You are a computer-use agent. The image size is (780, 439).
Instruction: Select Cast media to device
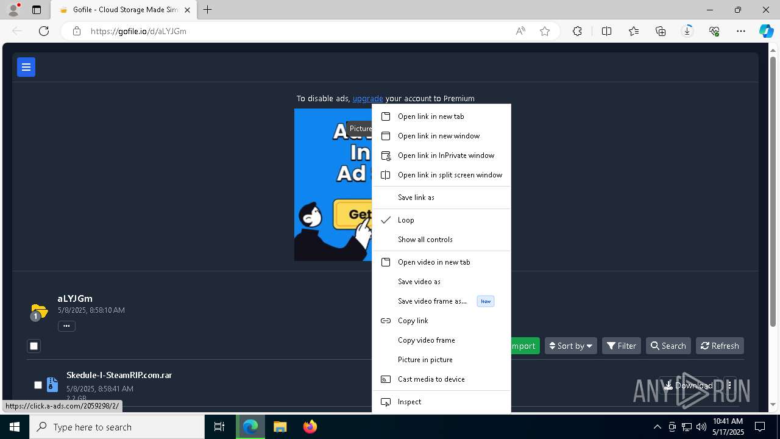click(x=441, y=379)
